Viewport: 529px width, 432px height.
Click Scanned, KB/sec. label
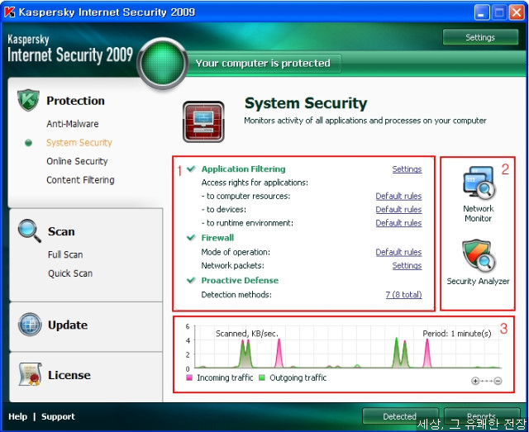click(x=247, y=334)
